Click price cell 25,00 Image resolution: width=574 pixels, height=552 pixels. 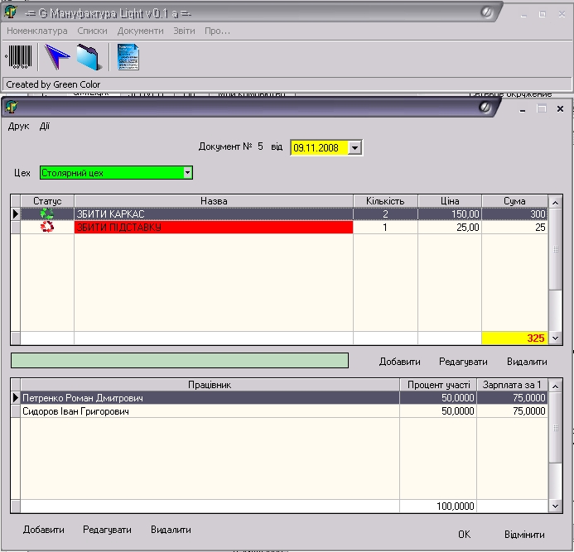(450, 227)
